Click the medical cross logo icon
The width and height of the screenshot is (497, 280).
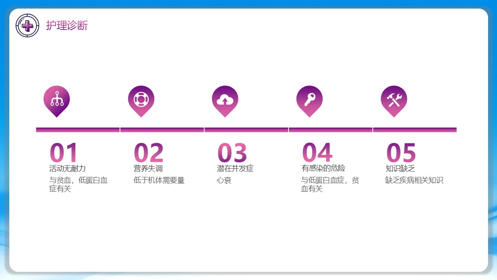tap(27, 26)
